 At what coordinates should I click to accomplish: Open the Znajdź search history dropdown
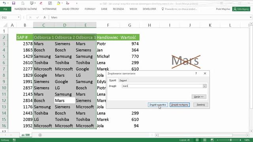(204, 86)
